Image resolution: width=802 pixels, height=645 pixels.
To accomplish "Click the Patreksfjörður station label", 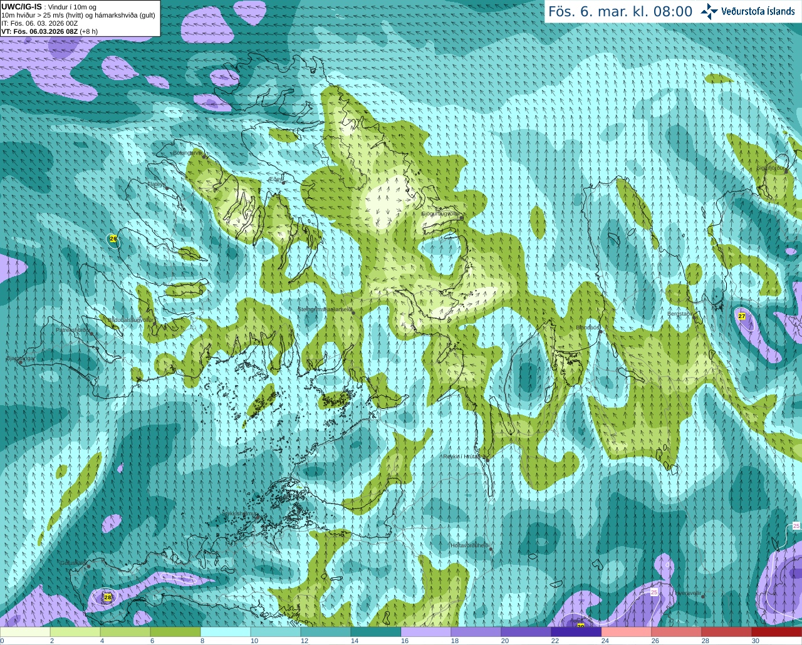I will click(73, 330).
